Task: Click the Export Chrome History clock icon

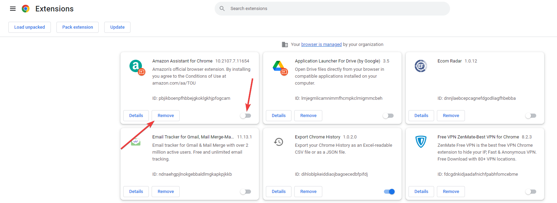Action: (279, 142)
